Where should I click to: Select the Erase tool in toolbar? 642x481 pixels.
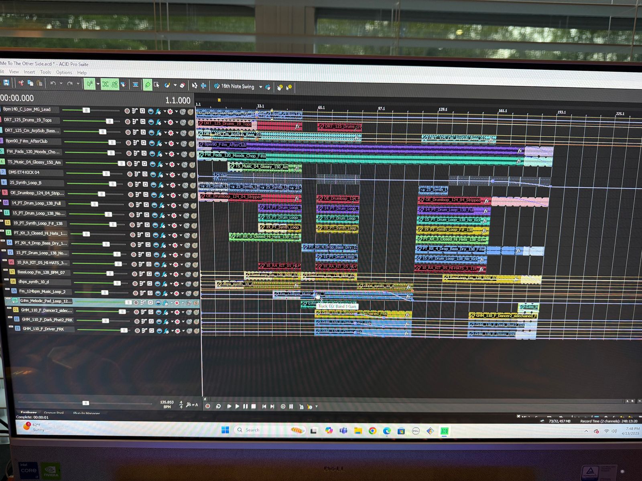click(182, 85)
